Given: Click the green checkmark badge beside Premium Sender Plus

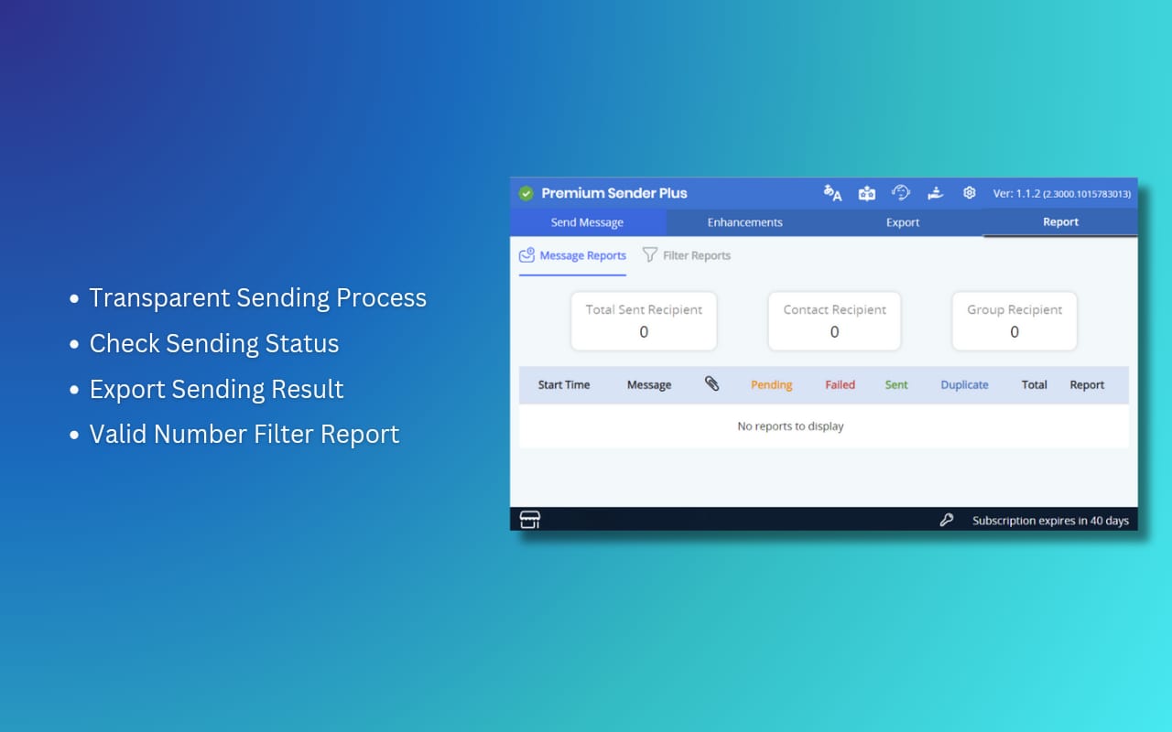Looking at the screenshot, I should pyautogui.click(x=526, y=193).
